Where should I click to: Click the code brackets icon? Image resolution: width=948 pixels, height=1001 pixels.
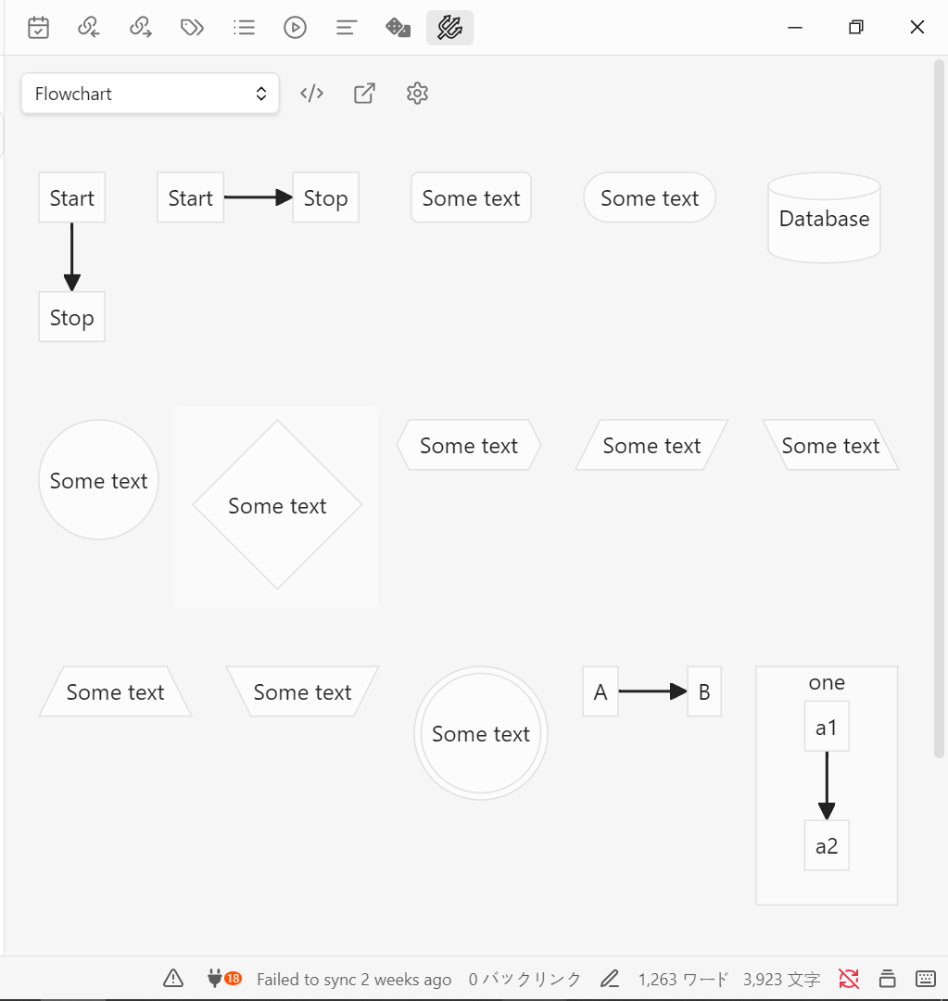point(311,94)
